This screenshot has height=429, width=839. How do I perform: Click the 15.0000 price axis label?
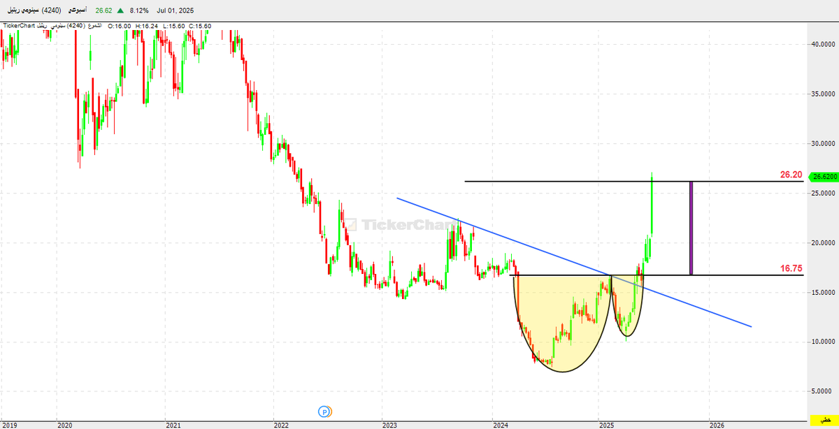pos(822,292)
